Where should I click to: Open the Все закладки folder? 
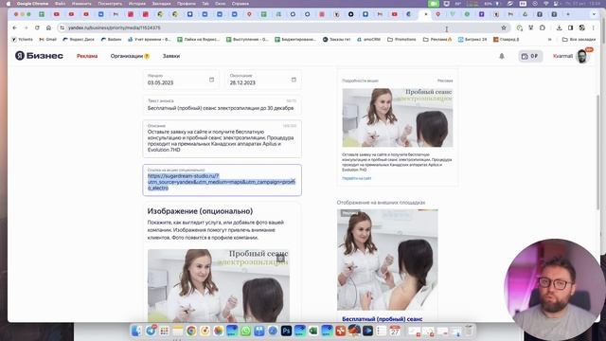579,40
